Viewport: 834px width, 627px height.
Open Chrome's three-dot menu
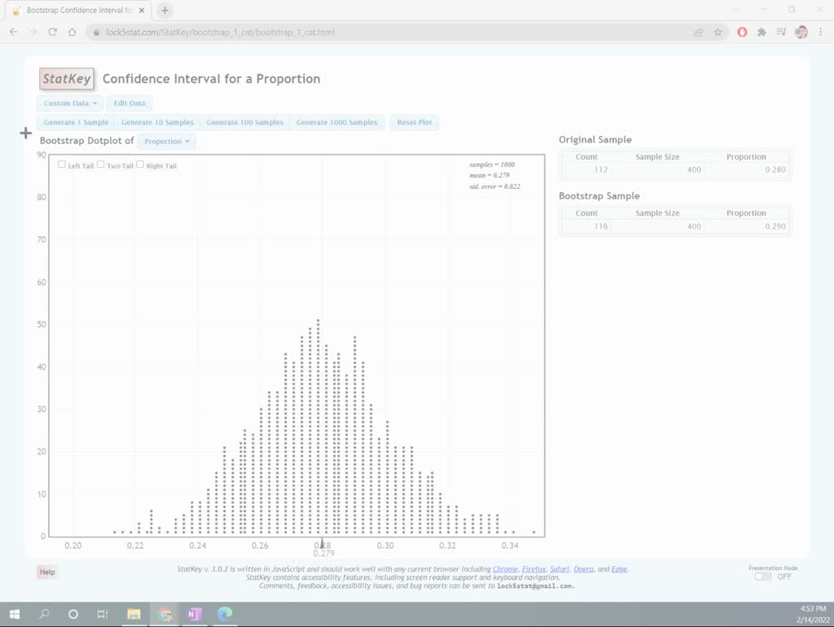[819, 32]
